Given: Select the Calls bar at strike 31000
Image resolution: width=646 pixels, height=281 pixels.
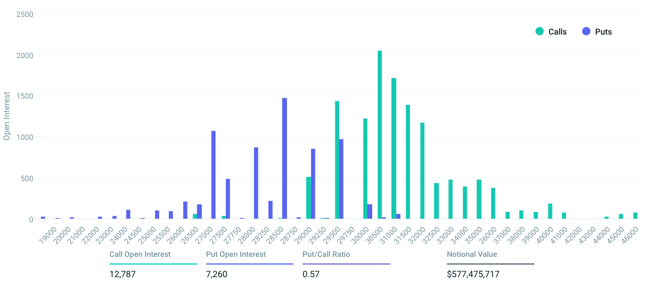Looking at the screenshot, I should [x=394, y=148].
